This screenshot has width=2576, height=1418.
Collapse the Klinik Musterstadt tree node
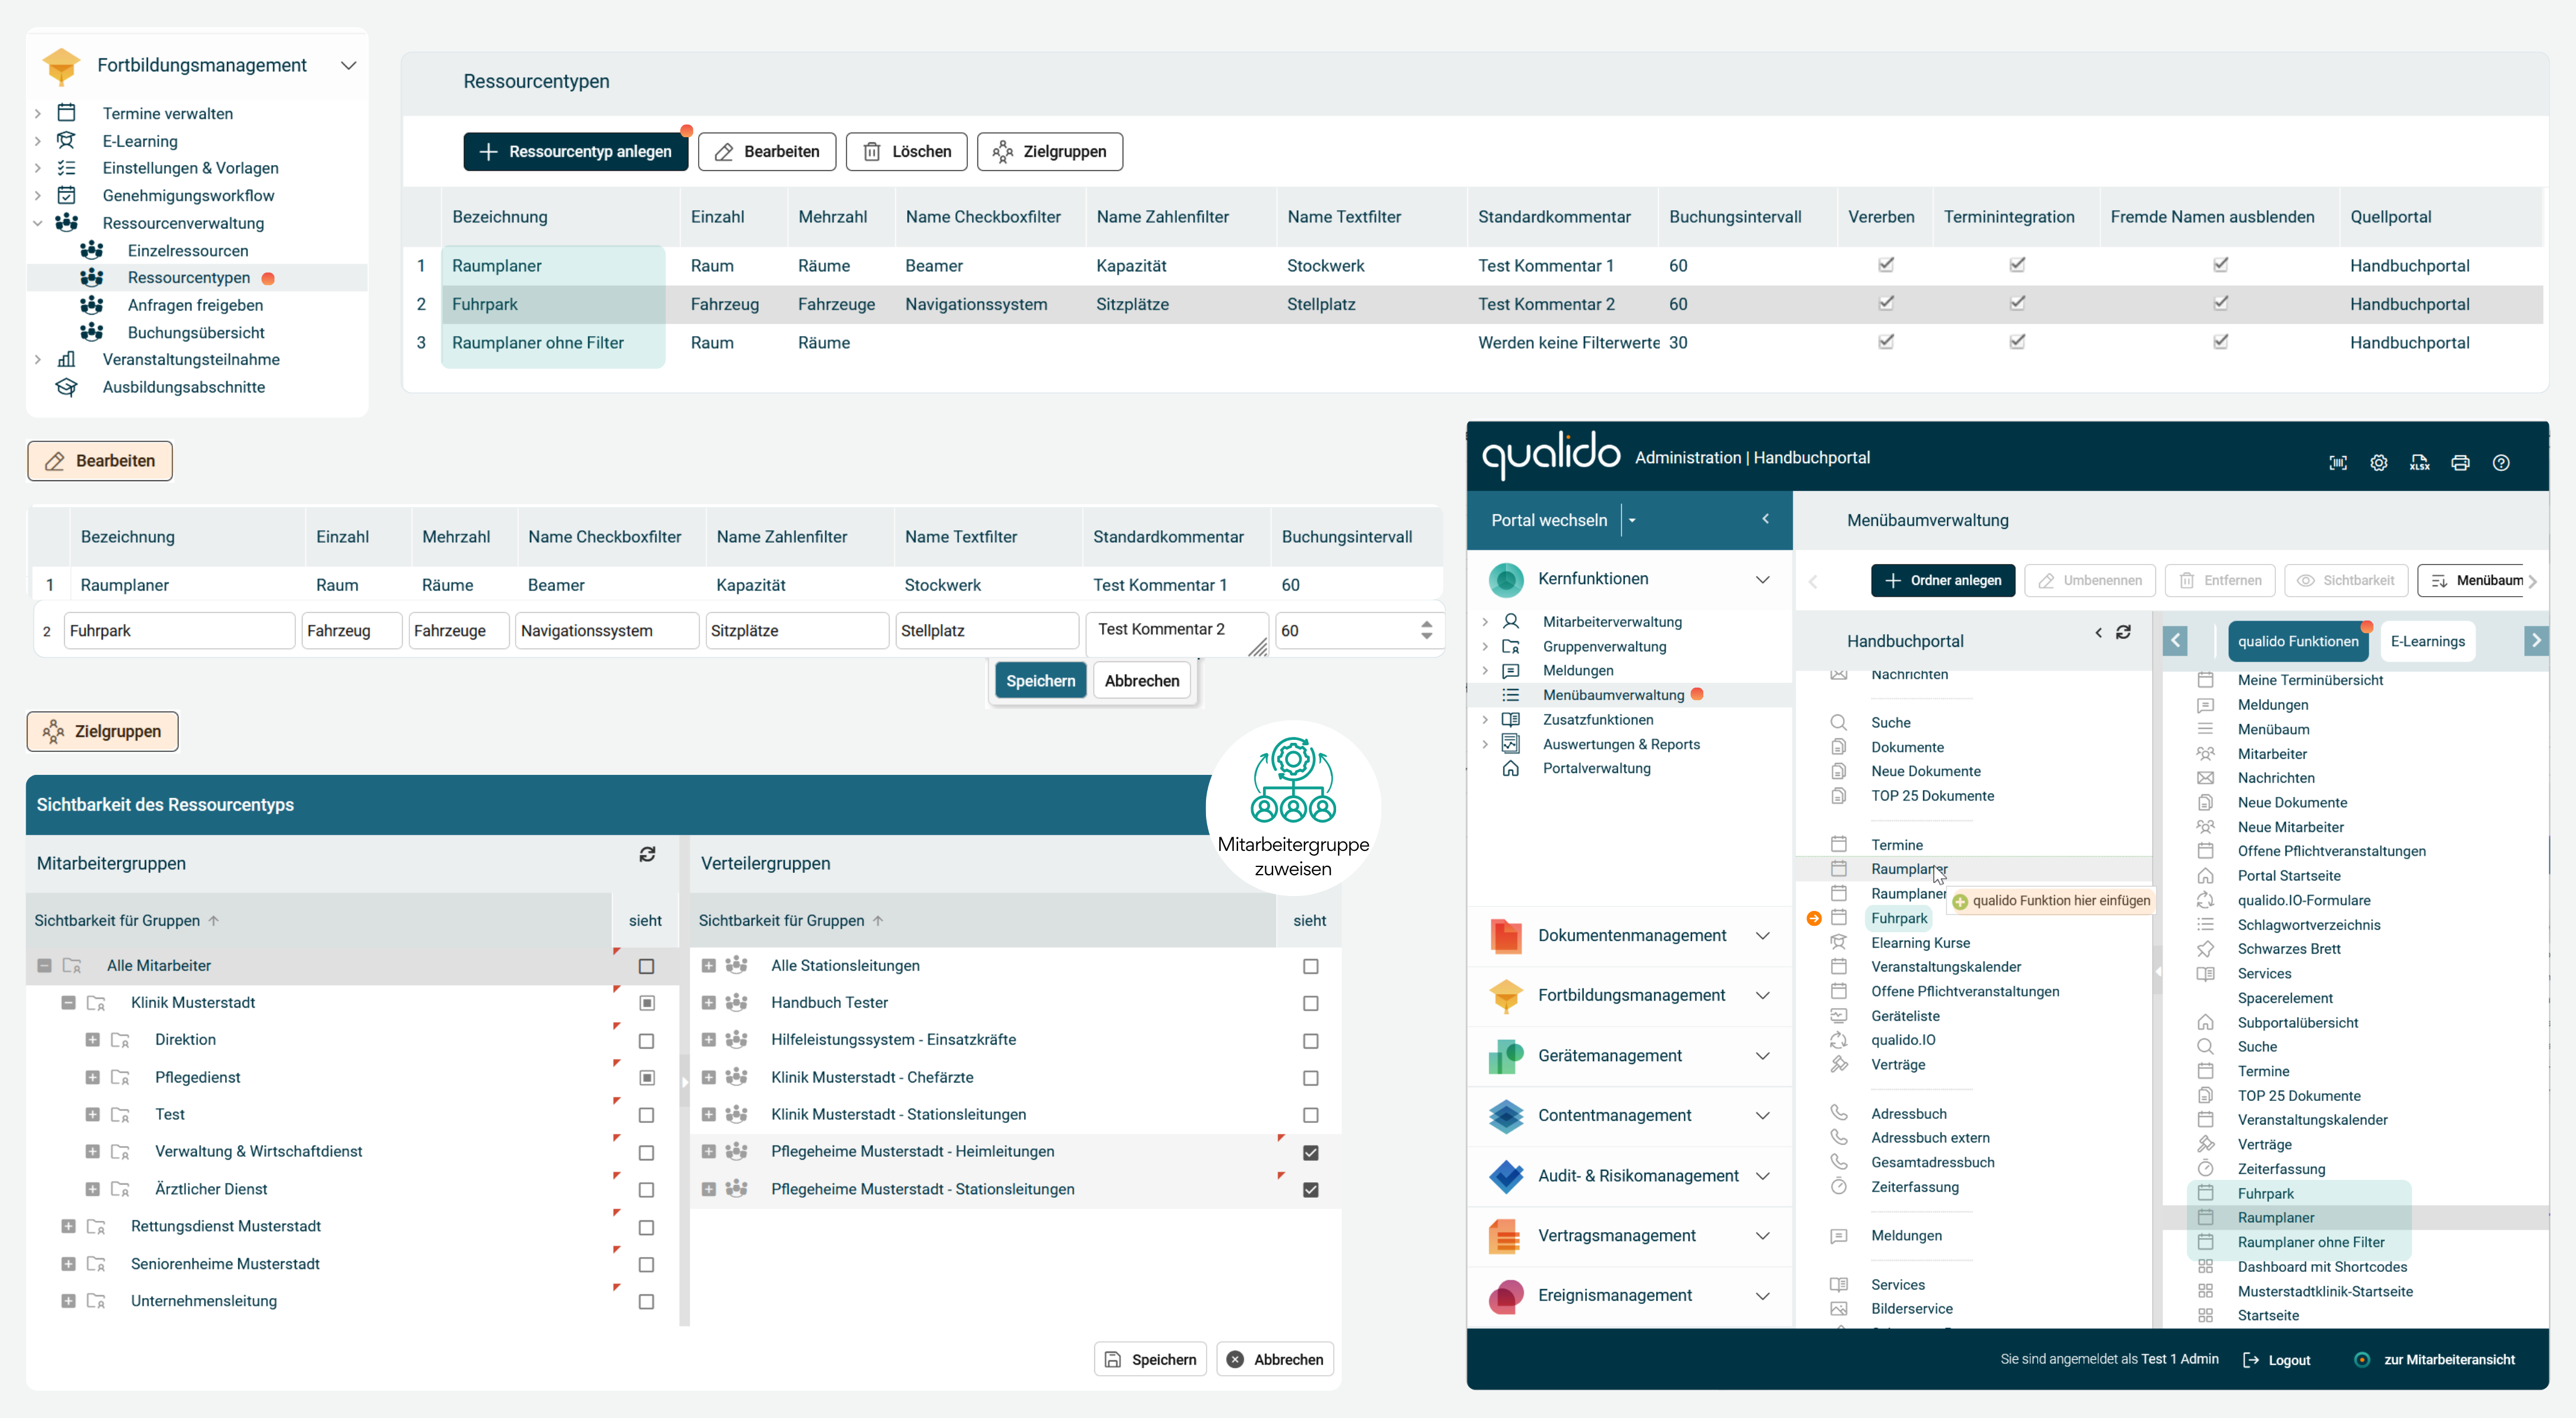point(68,1002)
